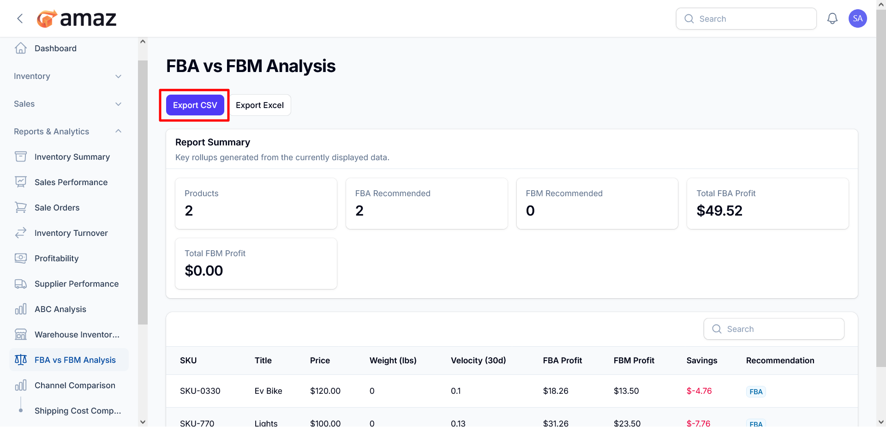Click the Export Excel button
Image resolution: width=886 pixels, height=427 pixels.
[260, 105]
